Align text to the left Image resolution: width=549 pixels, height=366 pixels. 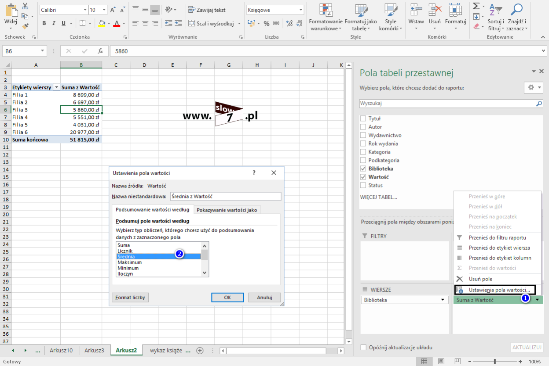[135, 23]
